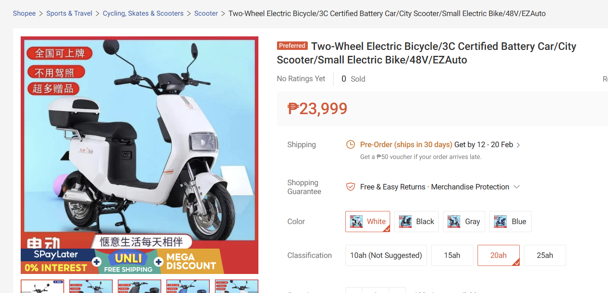Pick the 25ah battery classification
The height and width of the screenshot is (293, 608).
click(545, 255)
